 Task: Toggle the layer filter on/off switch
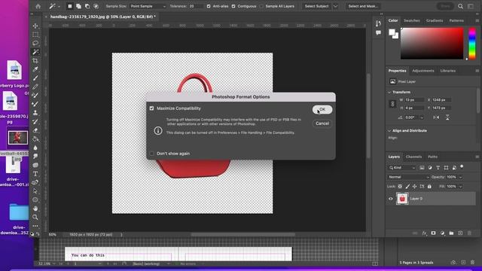pyautogui.click(x=462, y=166)
